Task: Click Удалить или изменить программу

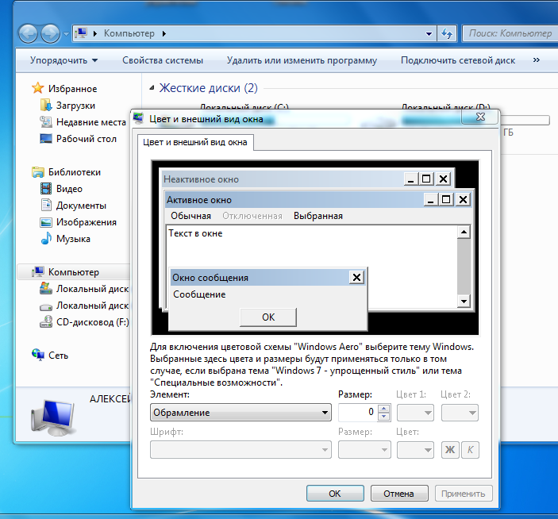Action: (302, 60)
